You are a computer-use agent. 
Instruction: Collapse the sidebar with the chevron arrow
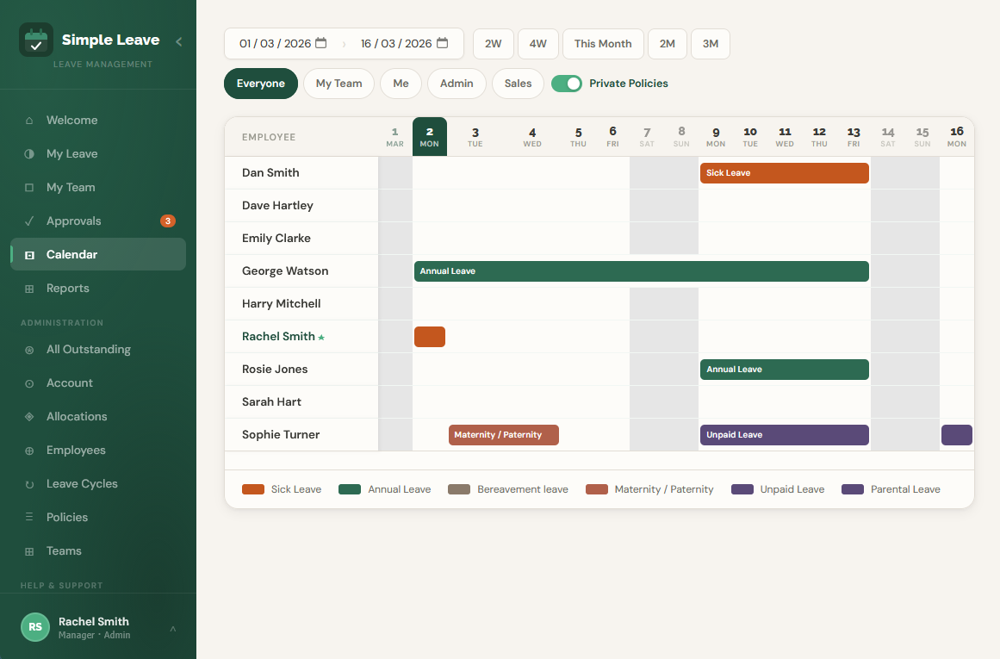point(178,40)
